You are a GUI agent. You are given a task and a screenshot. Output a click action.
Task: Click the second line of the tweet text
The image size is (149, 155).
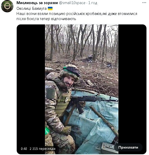point(77,14)
